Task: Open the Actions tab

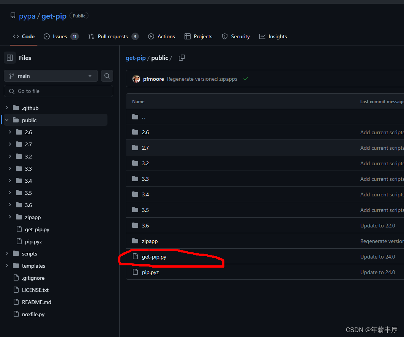Action: [161, 36]
